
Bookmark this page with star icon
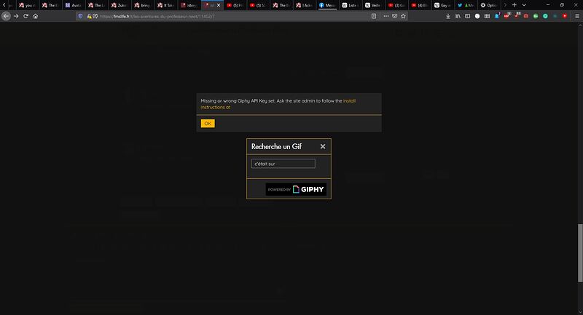point(403,16)
